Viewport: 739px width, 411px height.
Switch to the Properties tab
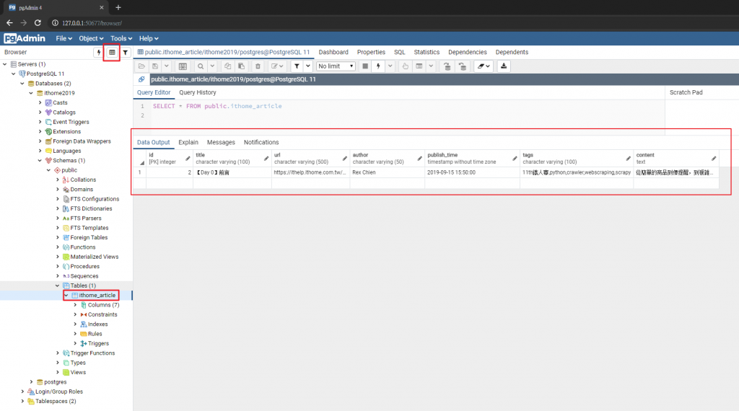pos(371,52)
